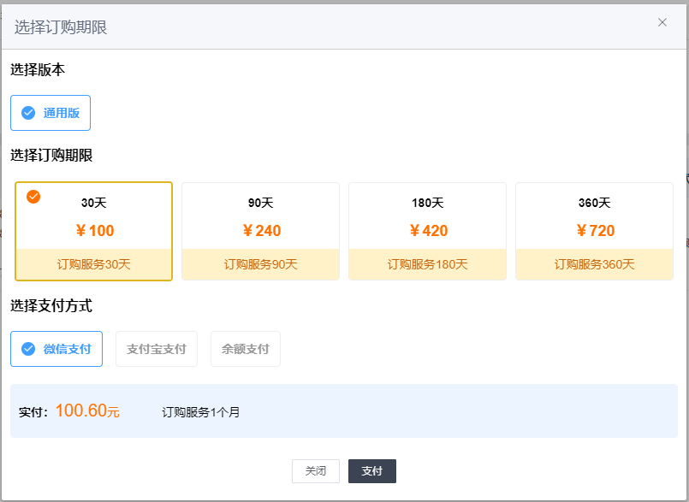Click the 订购服务90天 label strip
Viewport: 689px width, 502px height.
260,264
